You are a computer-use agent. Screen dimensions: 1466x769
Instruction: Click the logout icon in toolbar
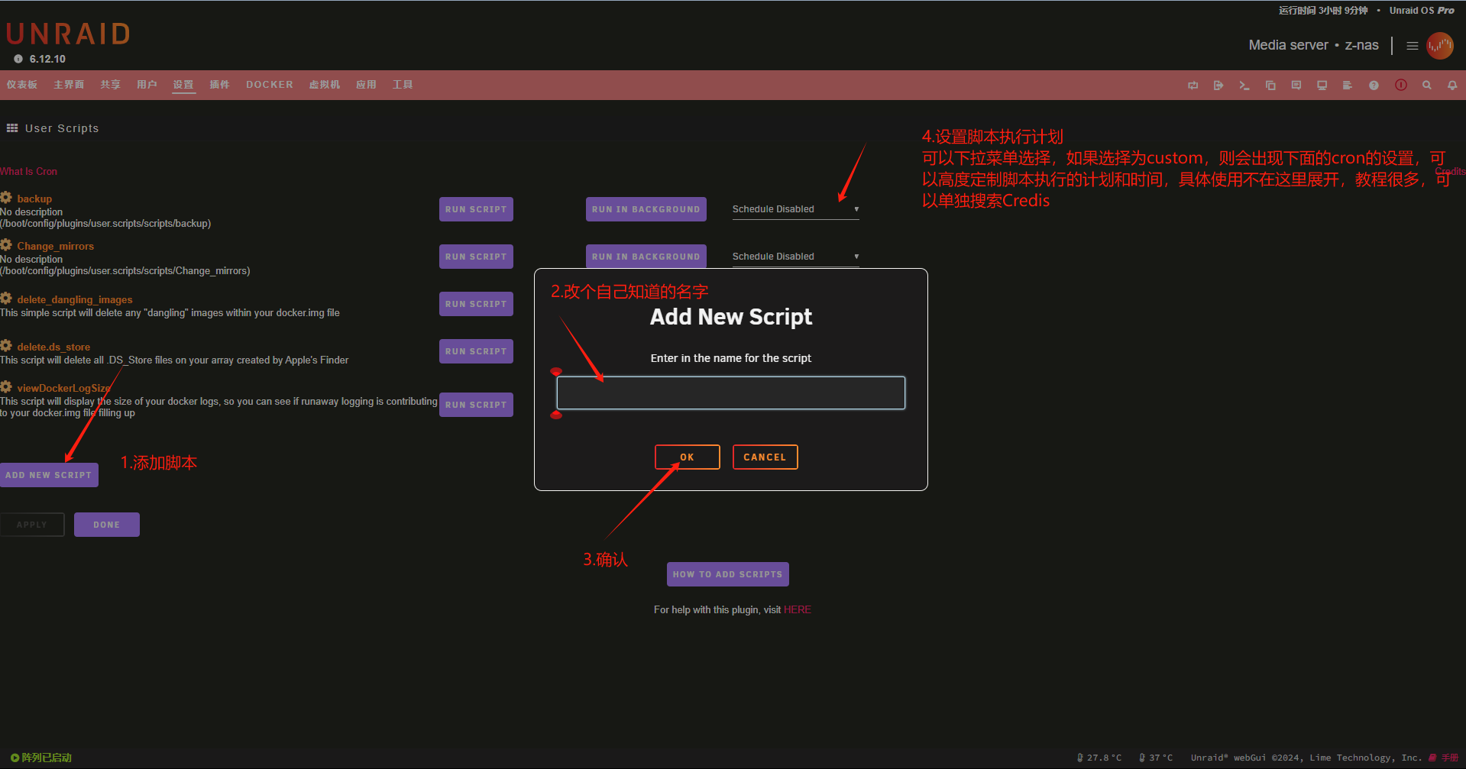pyautogui.click(x=1218, y=86)
